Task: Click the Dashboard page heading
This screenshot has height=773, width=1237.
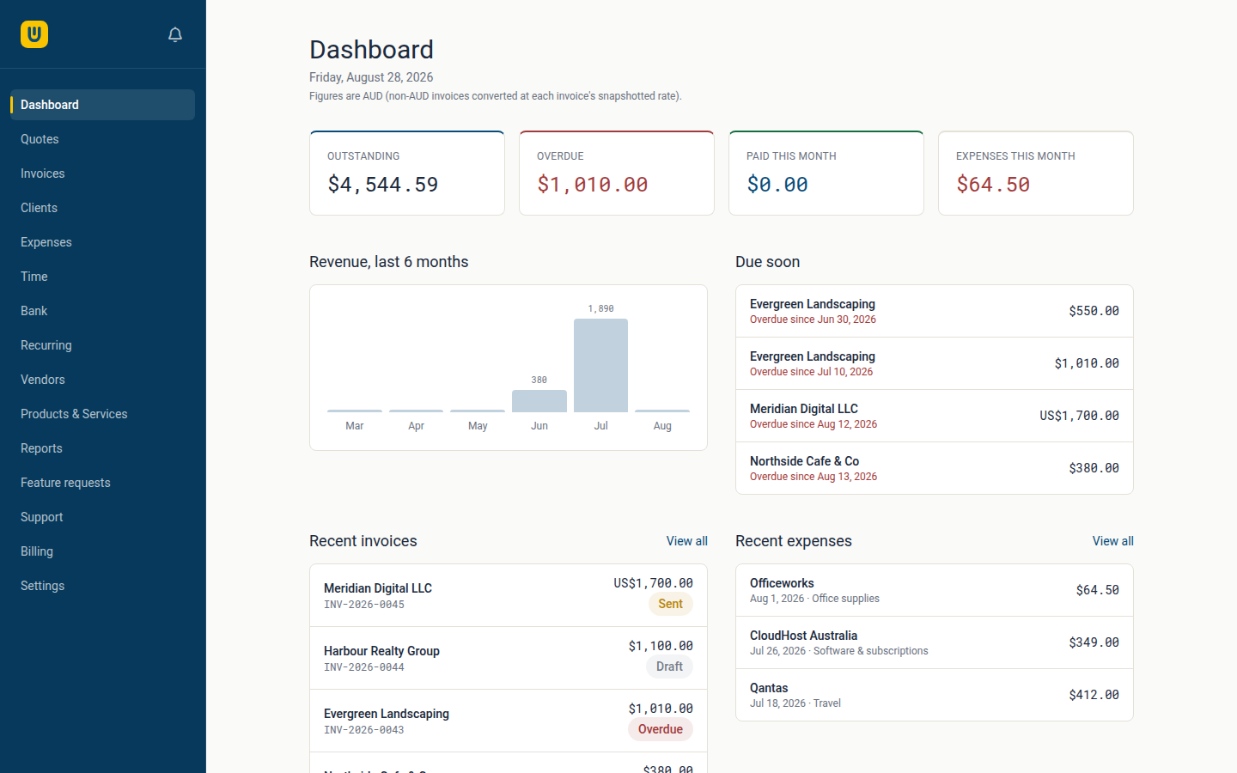Action: (x=371, y=50)
